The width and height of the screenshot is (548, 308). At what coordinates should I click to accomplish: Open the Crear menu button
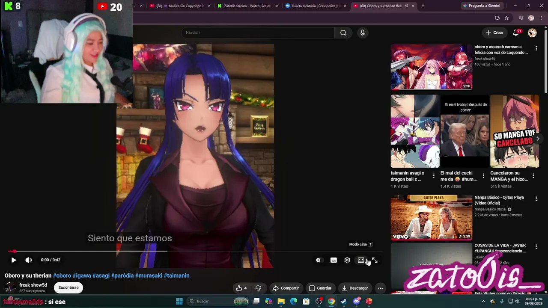coord(494,33)
